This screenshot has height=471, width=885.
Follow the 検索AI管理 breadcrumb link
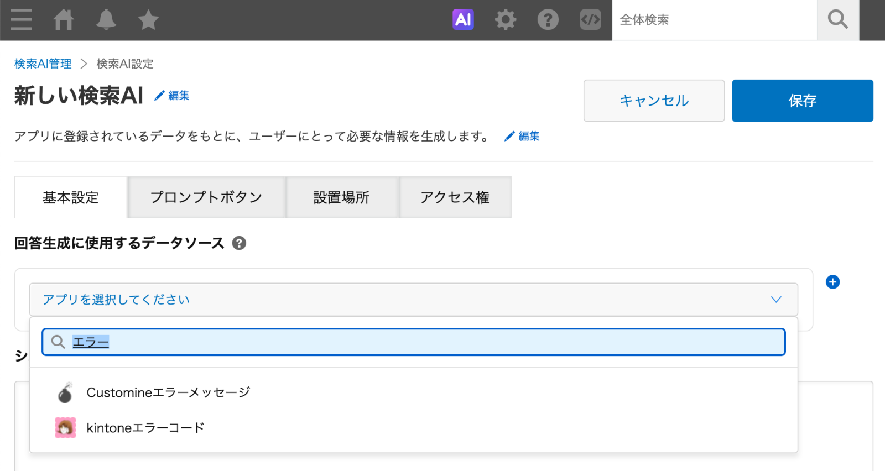43,64
